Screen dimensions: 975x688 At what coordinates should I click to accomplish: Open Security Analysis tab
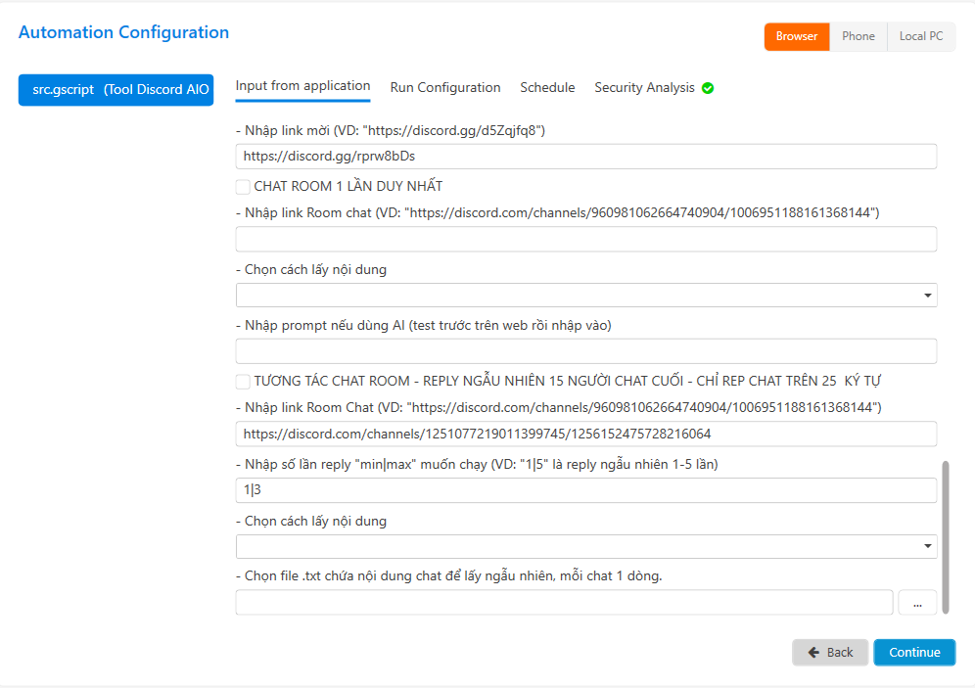pyautogui.click(x=644, y=88)
